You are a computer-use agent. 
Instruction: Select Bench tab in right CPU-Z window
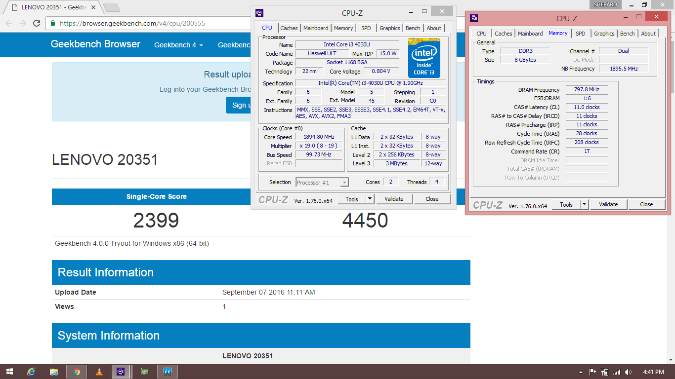(628, 34)
